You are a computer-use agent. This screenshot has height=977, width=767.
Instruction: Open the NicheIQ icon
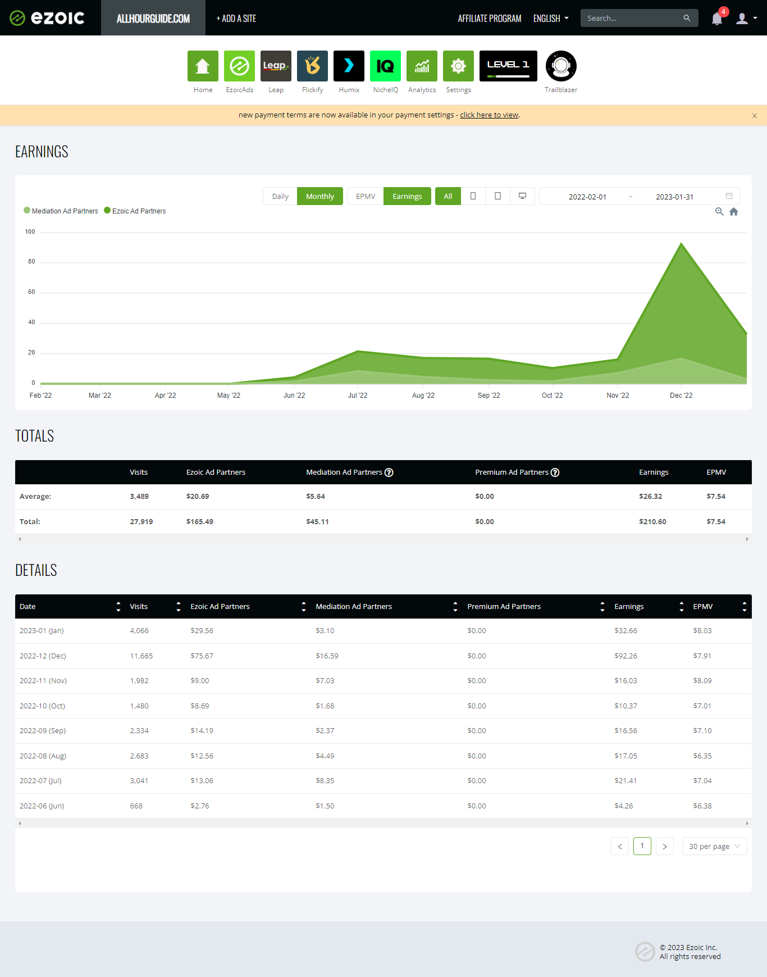click(x=385, y=66)
